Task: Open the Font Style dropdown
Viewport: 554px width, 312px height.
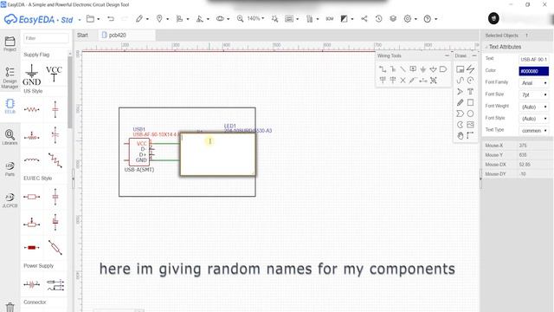Action: (534, 119)
